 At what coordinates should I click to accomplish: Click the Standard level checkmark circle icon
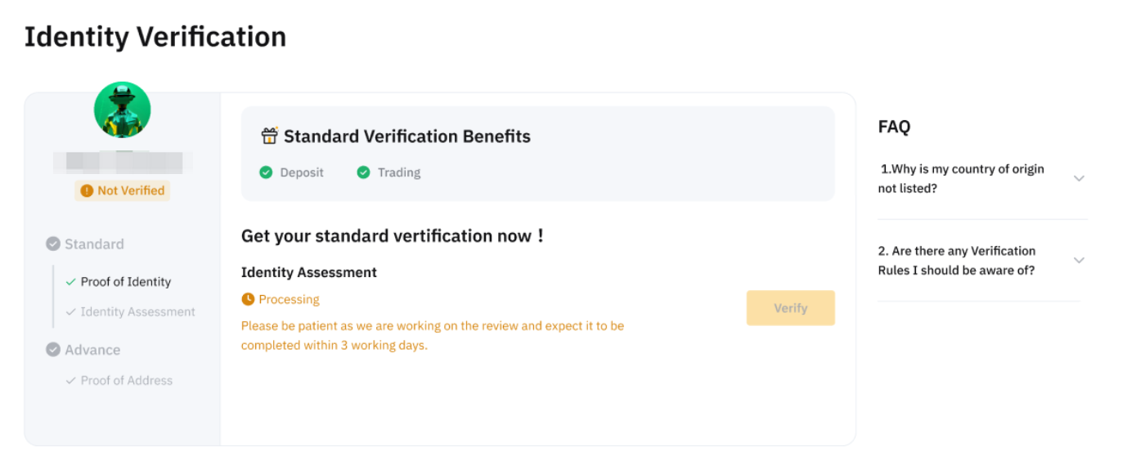(53, 244)
